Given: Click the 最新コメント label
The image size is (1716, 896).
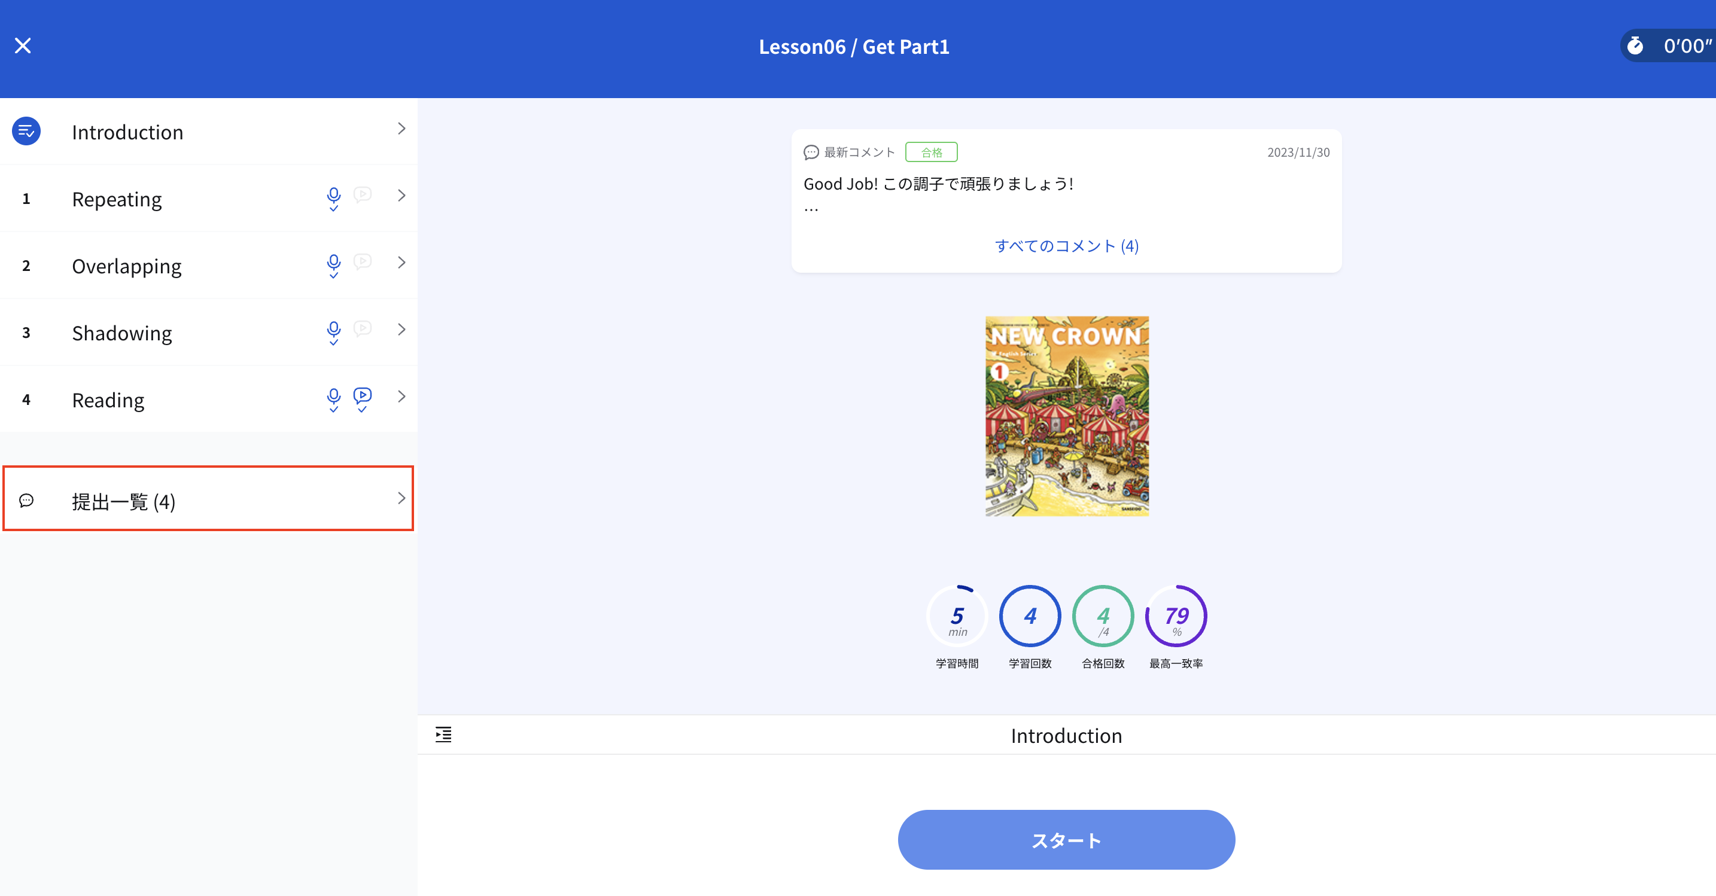Looking at the screenshot, I should coord(859,153).
